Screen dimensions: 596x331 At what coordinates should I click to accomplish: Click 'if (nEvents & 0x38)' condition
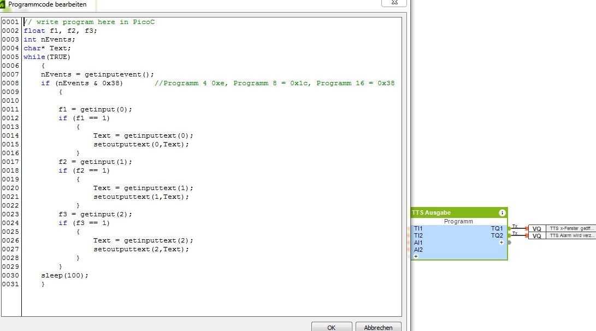pos(82,83)
